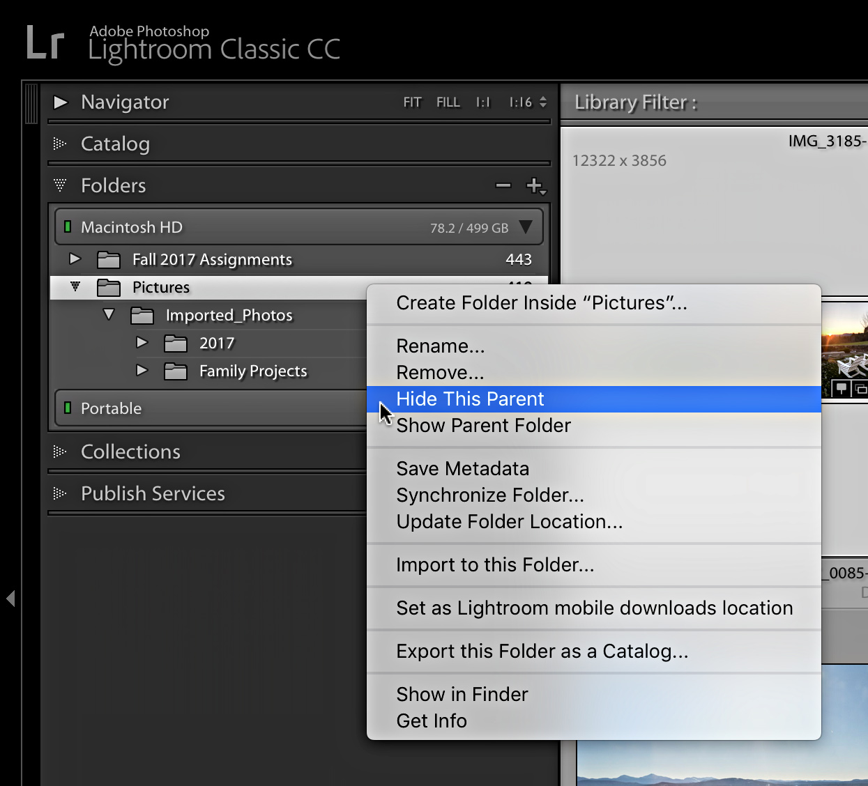Image resolution: width=868 pixels, height=786 pixels.
Task: Expand the Family Projects folder
Action: coord(142,370)
